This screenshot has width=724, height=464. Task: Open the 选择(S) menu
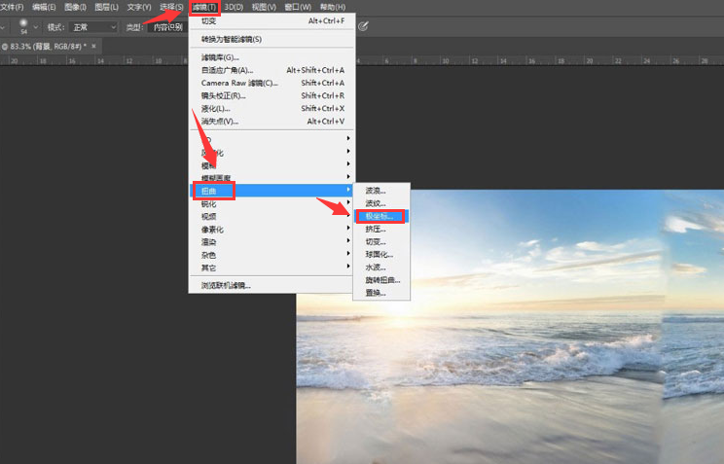pyautogui.click(x=171, y=7)
